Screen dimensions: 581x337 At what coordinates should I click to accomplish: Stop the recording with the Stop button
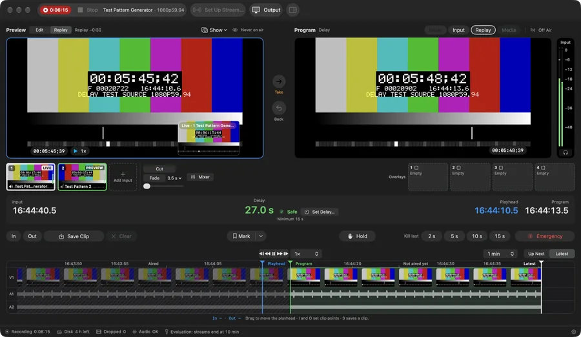click(88, 10)
